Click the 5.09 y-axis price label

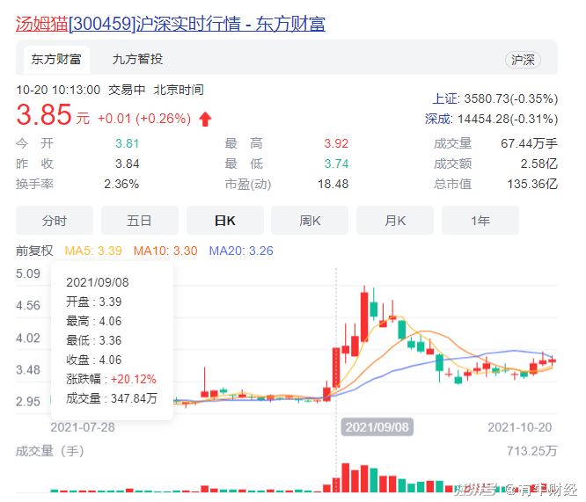[28, 273]
